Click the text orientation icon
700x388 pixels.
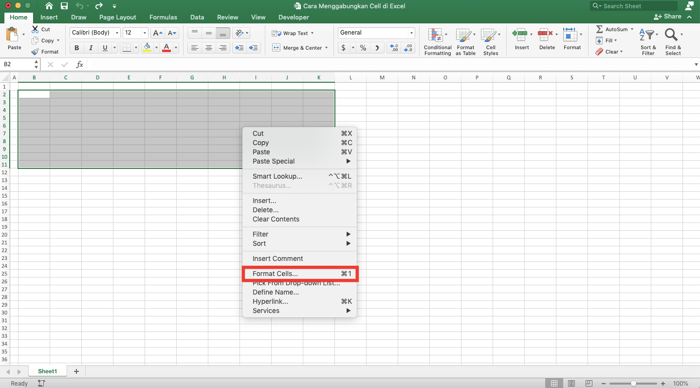point(239,33)
